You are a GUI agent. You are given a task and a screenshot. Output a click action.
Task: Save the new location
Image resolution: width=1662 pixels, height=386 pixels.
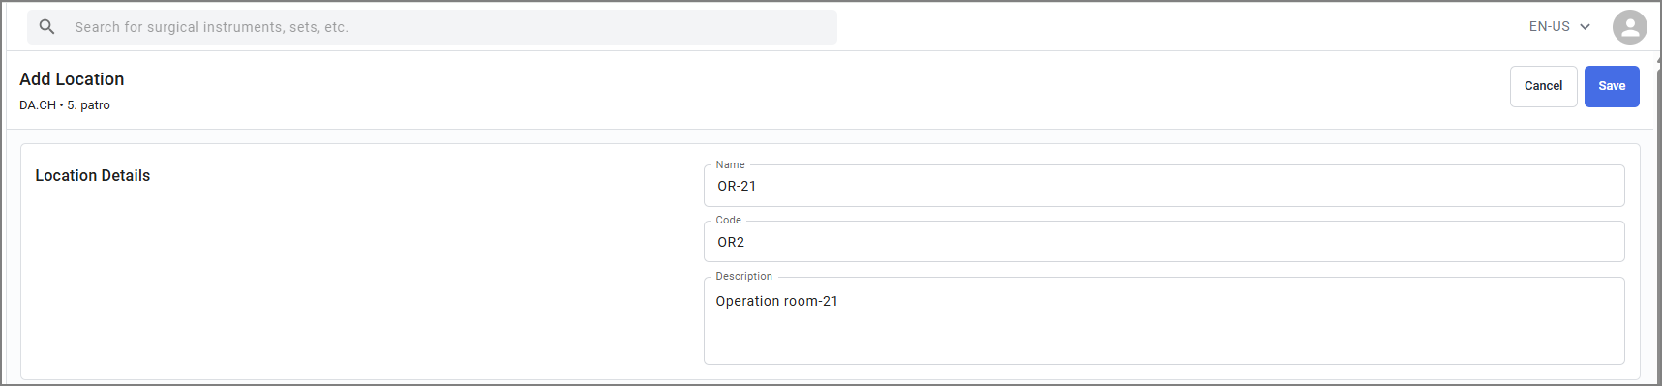click(1611, 86)
